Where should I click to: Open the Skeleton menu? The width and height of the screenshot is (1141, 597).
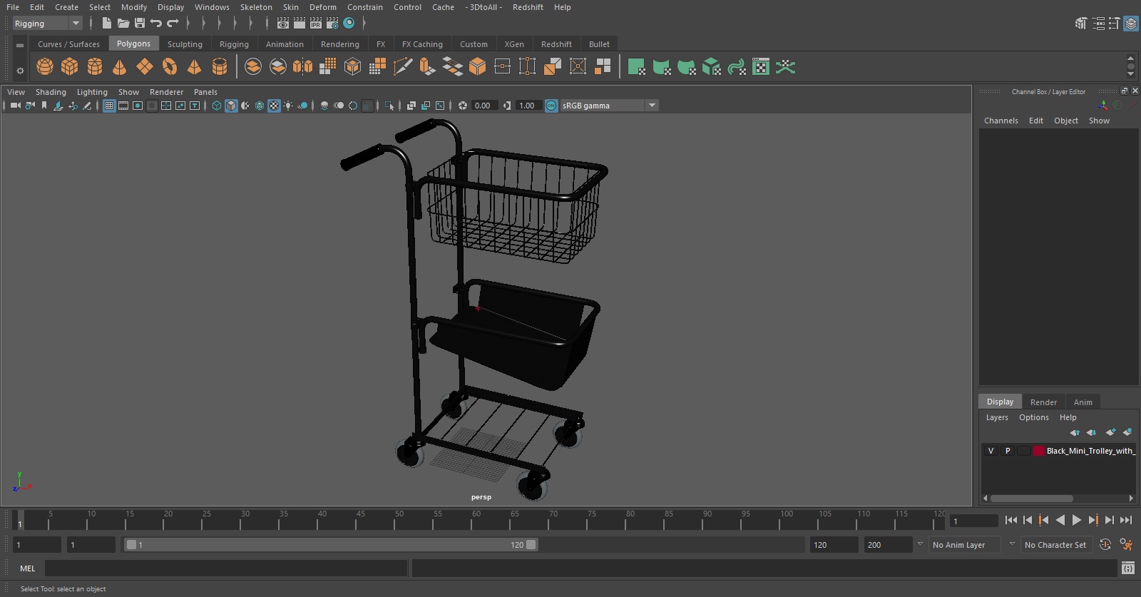coord(256,7)
